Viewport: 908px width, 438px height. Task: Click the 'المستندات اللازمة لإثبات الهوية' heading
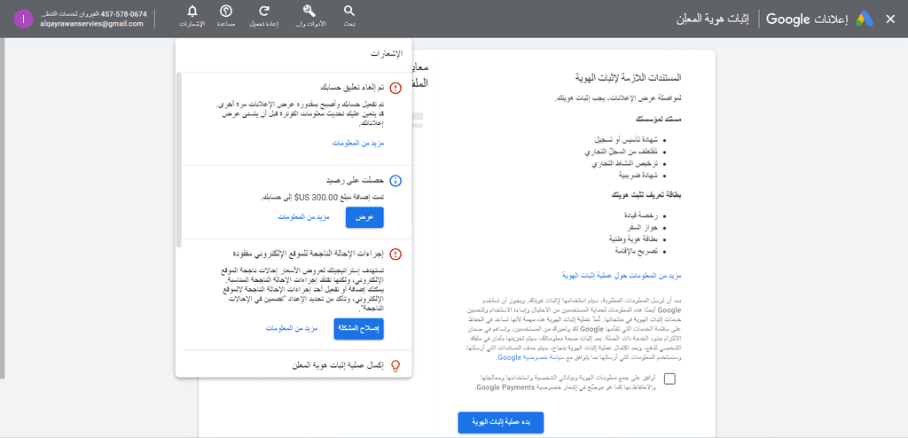coord(630,77)
